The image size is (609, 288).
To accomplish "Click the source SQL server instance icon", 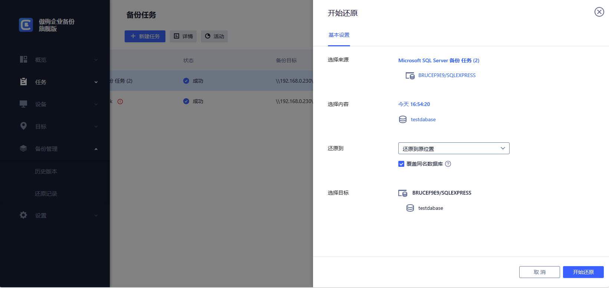I will coord(410,76).
